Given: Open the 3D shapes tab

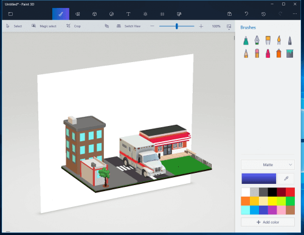Looking at the screenshot, I should pyautogui.click(x=94, y=14).
